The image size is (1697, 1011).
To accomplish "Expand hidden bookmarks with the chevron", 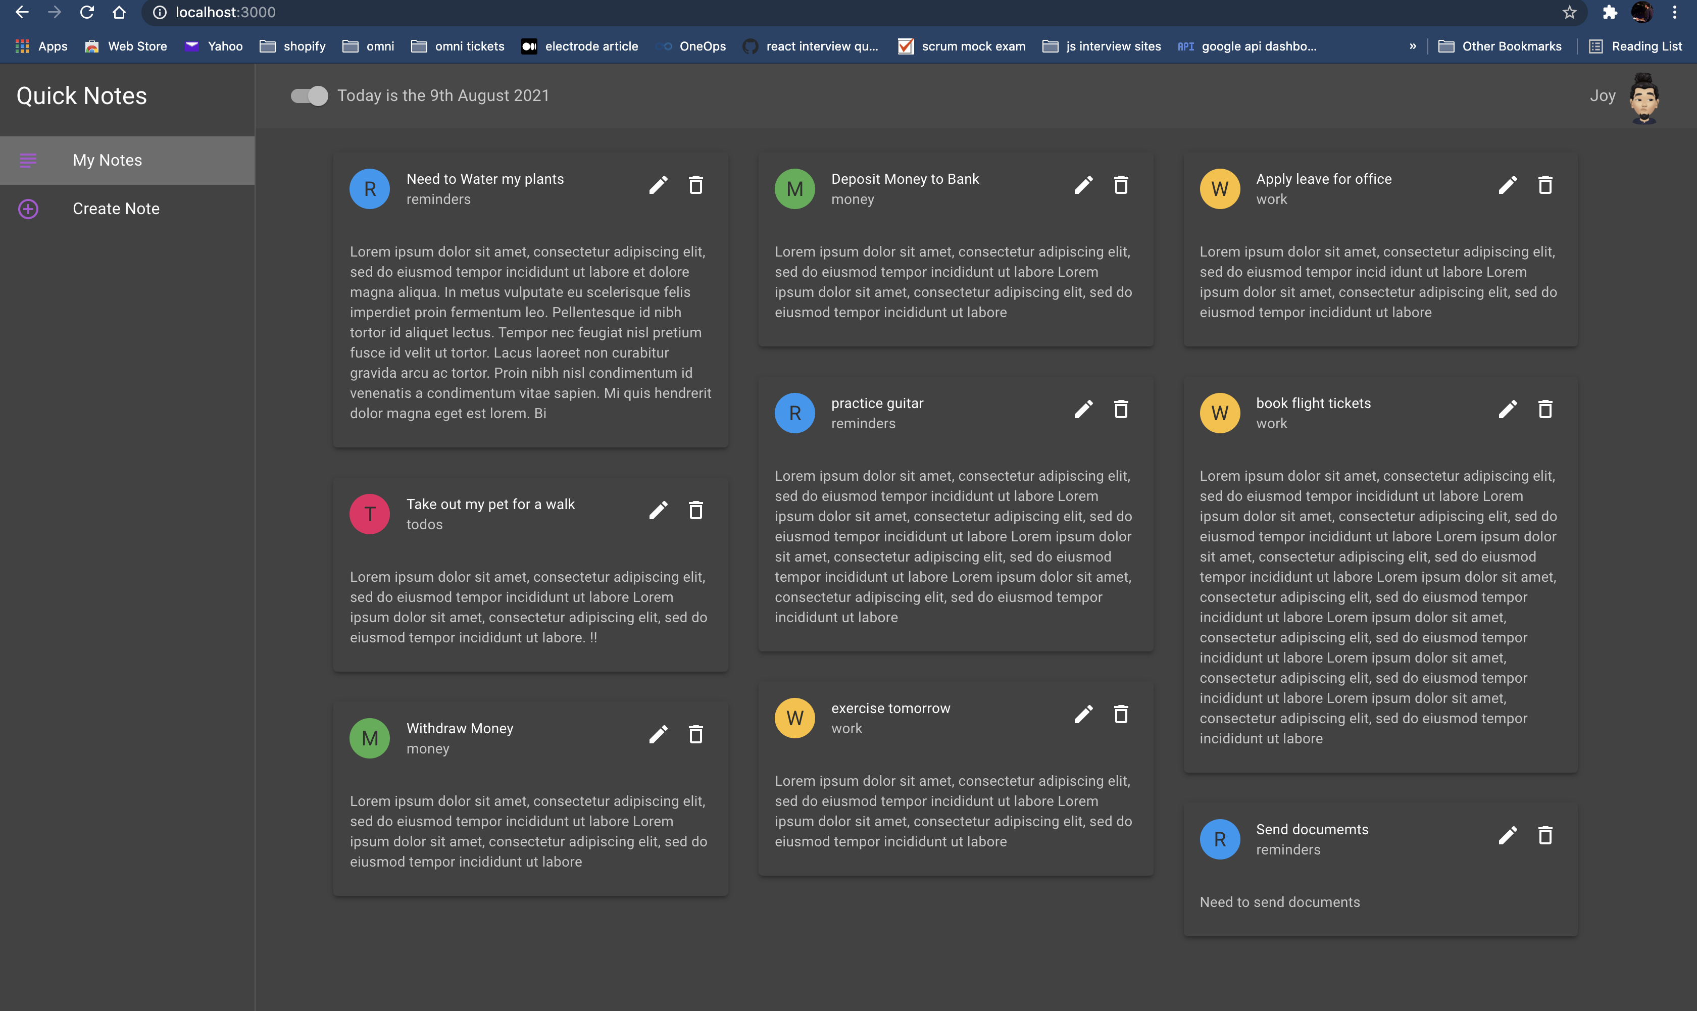I will (1412, 46).
